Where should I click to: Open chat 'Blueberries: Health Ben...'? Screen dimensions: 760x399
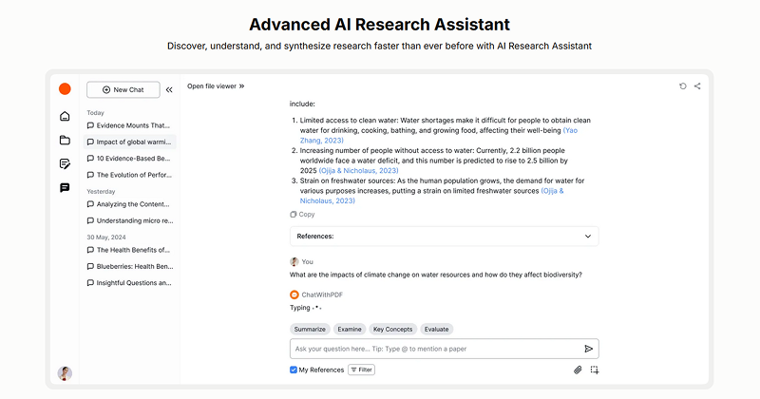[129, 267]
